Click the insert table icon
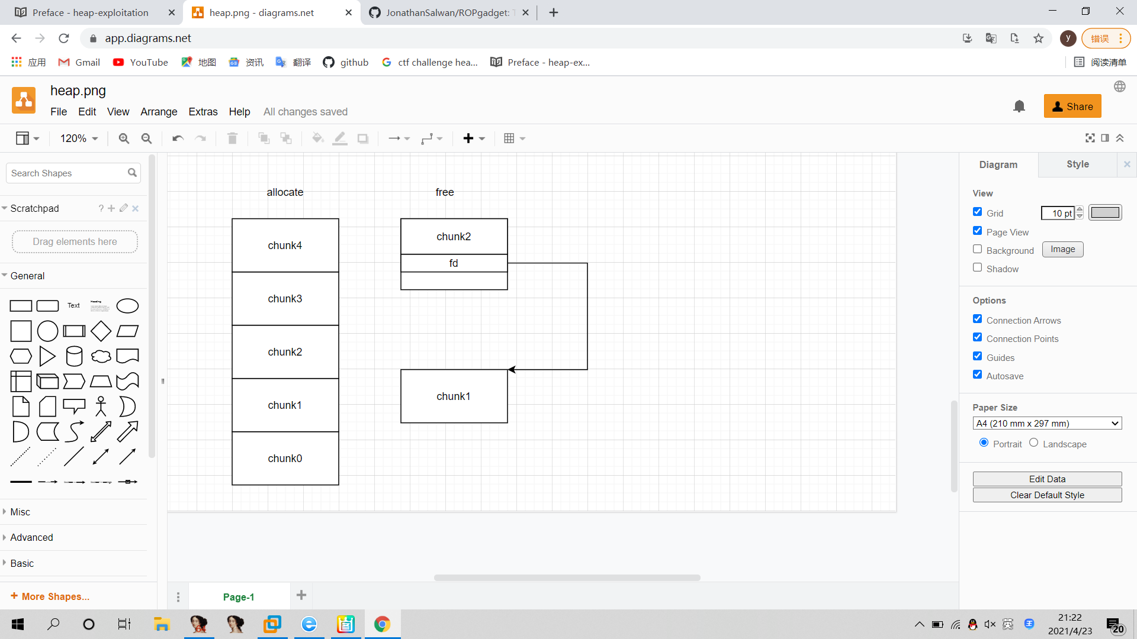Viewport: 1137px width, 639px height. click(509, 138)
